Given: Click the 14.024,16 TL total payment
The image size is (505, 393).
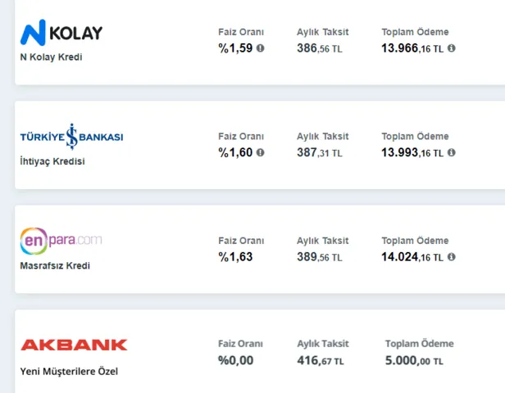Looking at the screenshot, I should click(412, 257).
